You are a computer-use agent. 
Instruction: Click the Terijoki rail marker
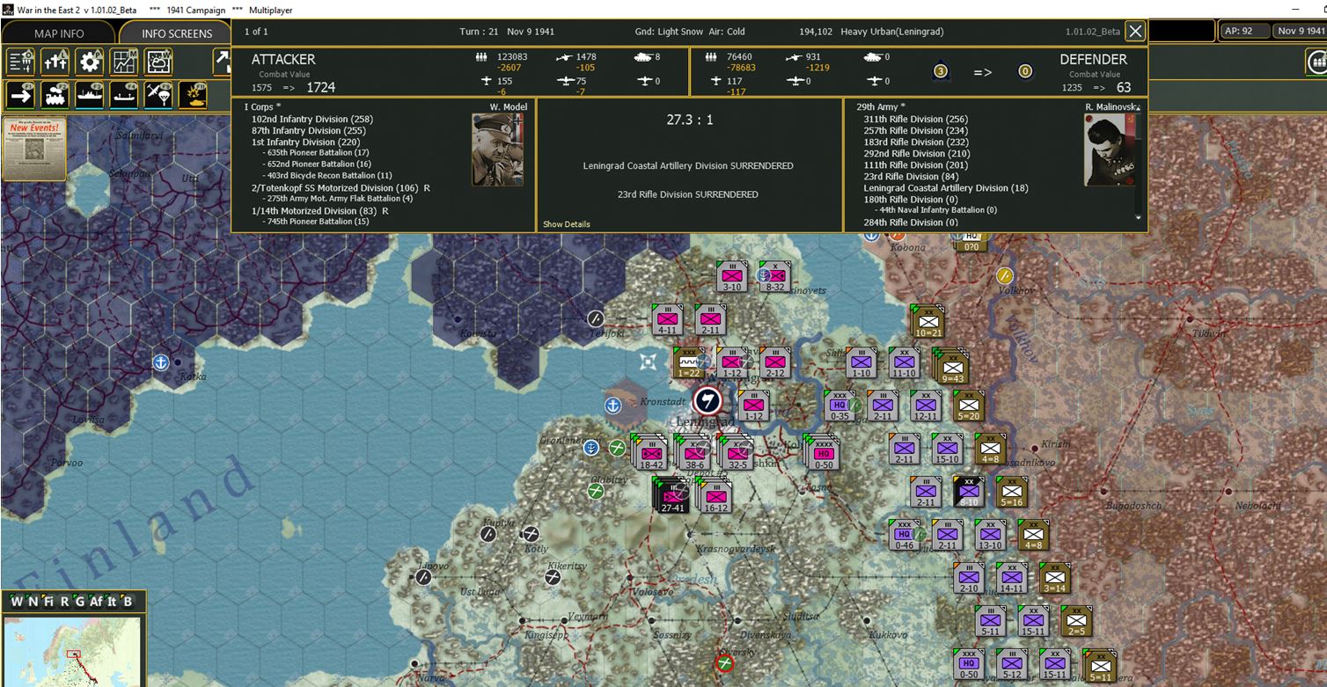pyautogui.click(x=596, y=319)
